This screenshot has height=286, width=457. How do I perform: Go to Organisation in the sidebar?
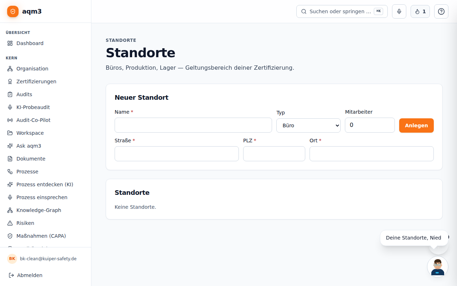coord(45,69)
